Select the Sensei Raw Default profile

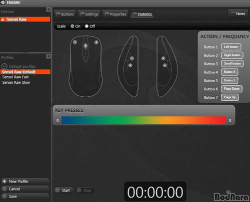pos(25,72)
